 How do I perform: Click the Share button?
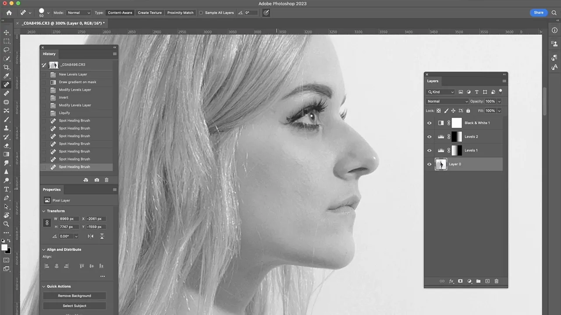tap(539, 13)
